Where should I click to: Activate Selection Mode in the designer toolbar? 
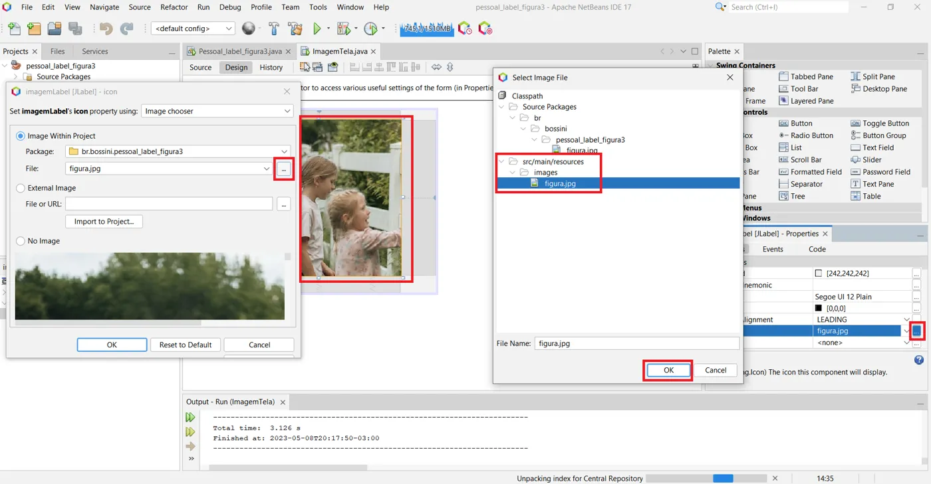pyautogui.click(x=305, y=67)
